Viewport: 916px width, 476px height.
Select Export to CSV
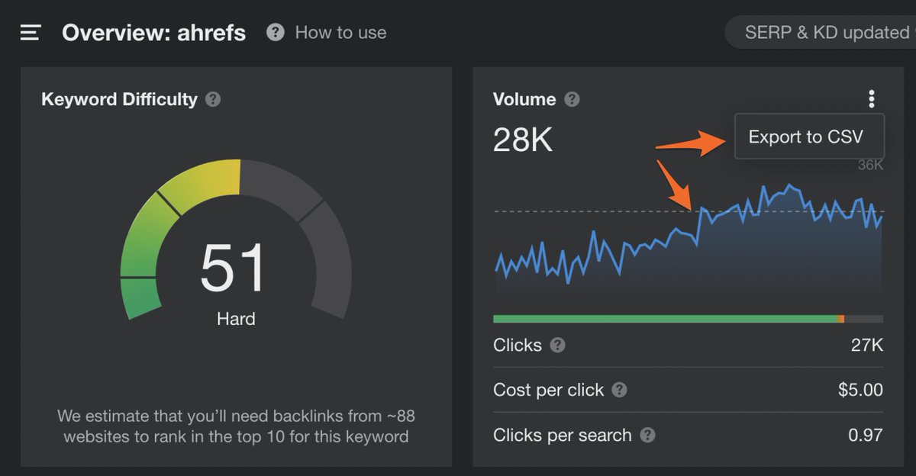coord(809,137)
